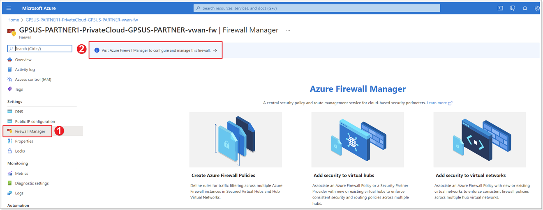
Task: Click the GPSUS-PARTNER1 breadcrumb link
Action: (x=82, y=20)
